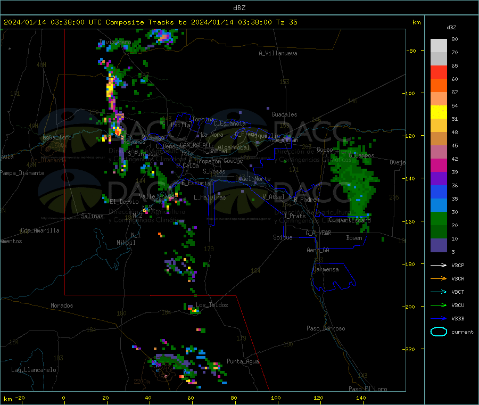Viewport: 479px width, 405px height.
Task: Click the 'dBZ' title at top center
Action: pos(239,8)
